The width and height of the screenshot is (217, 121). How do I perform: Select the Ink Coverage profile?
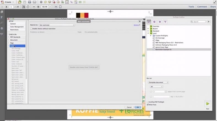point(160,38)
